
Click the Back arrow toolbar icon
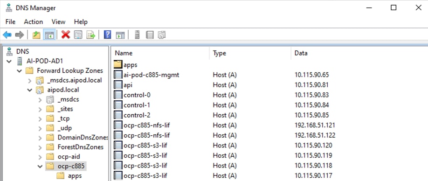pos(7,35)
